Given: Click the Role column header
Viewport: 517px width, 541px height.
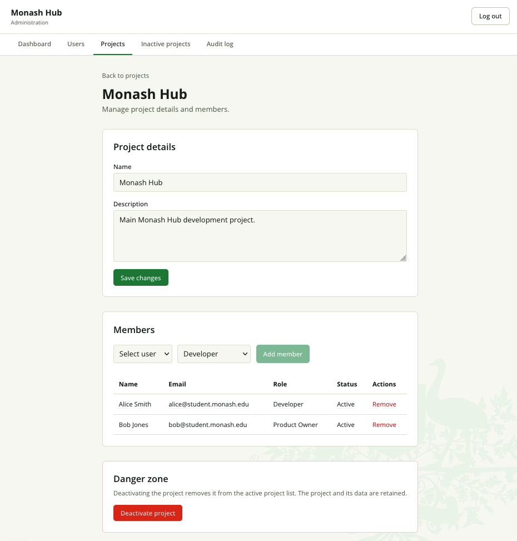Looking at the screenshot, I should click(280, 384).
